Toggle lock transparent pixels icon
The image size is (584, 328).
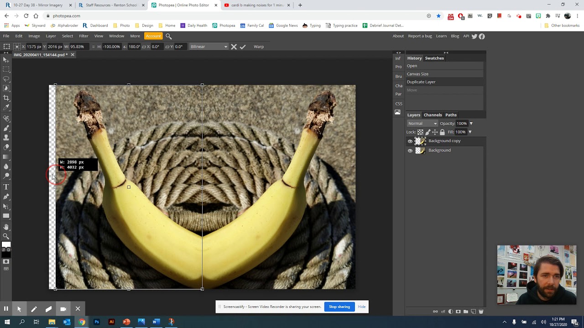coord(420,132)
